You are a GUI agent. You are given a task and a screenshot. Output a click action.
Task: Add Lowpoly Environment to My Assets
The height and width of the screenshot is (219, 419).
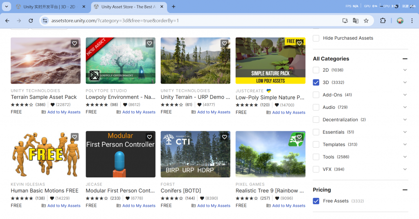pyautogui.click(x=136, y=112)
